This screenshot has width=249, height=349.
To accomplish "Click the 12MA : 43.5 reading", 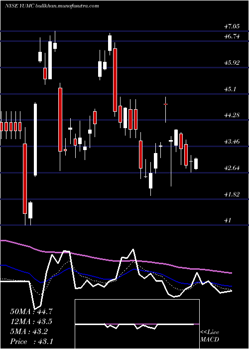I will pyautogui.click(x=31, y=322).
